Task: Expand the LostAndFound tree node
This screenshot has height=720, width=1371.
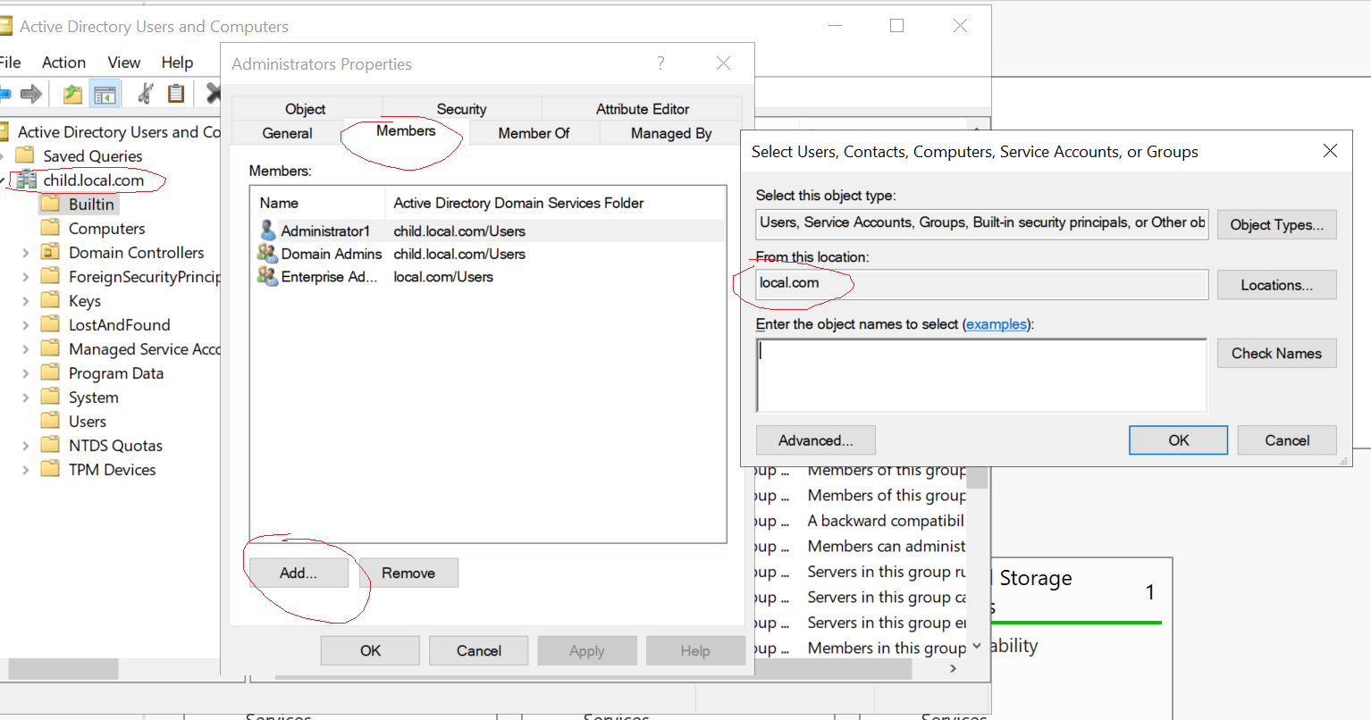Action: (25, 325)
